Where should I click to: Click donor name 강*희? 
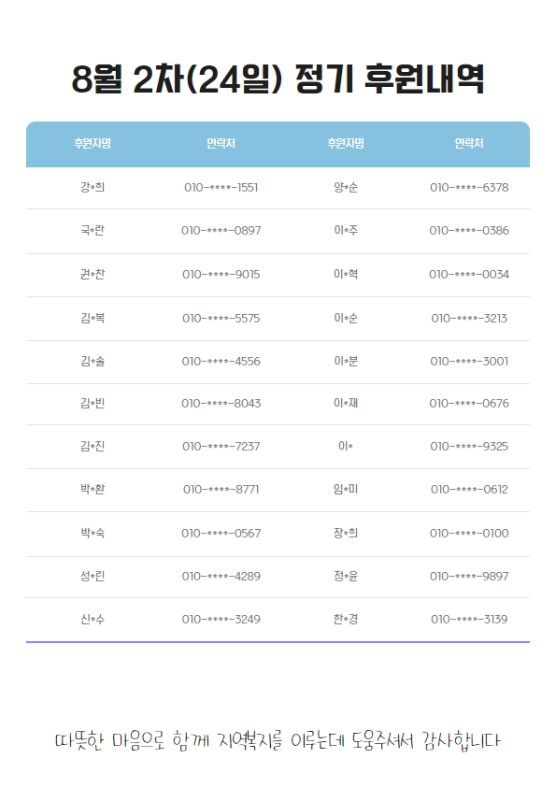coord(93,187)
